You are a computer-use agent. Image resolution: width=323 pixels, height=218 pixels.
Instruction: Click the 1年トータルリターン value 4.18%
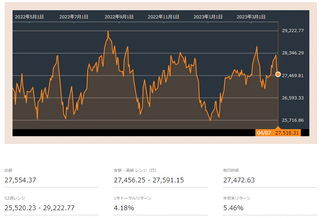pos(124,208)
